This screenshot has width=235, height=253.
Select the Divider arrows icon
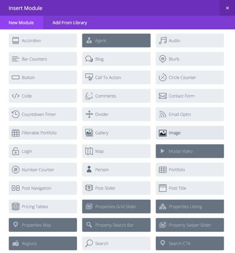click(89, 114)
